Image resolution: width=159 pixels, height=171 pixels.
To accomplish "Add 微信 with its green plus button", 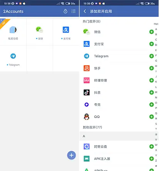I will 151,32.
